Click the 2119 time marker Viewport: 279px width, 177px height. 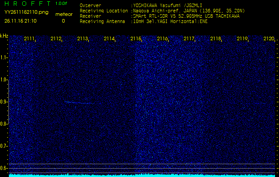242,38
